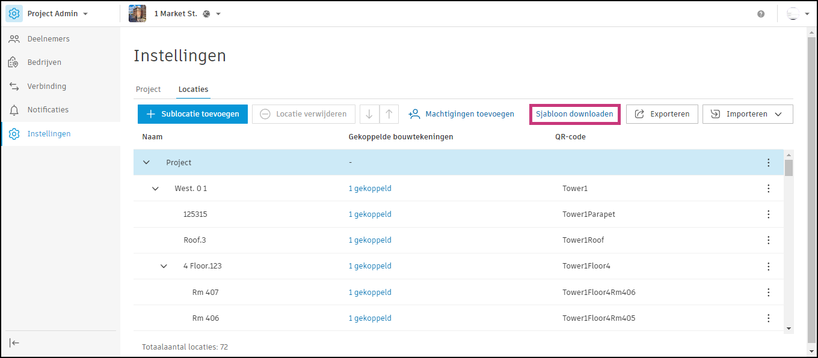
Task: Collapse the West. 0 1 location
Action: pos(155,189)
